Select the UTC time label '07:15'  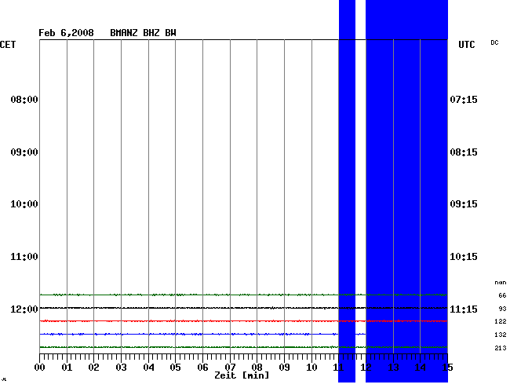pos(464,99)
